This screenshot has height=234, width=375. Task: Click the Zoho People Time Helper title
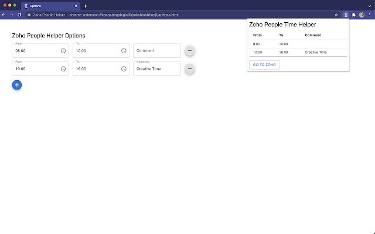pos(282,25)
